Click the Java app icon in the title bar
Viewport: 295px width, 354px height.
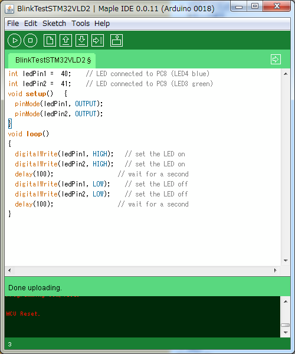pos(9,9)
